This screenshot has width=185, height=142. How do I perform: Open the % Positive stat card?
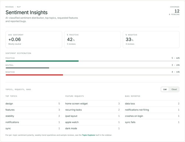(x=92, y=40)
